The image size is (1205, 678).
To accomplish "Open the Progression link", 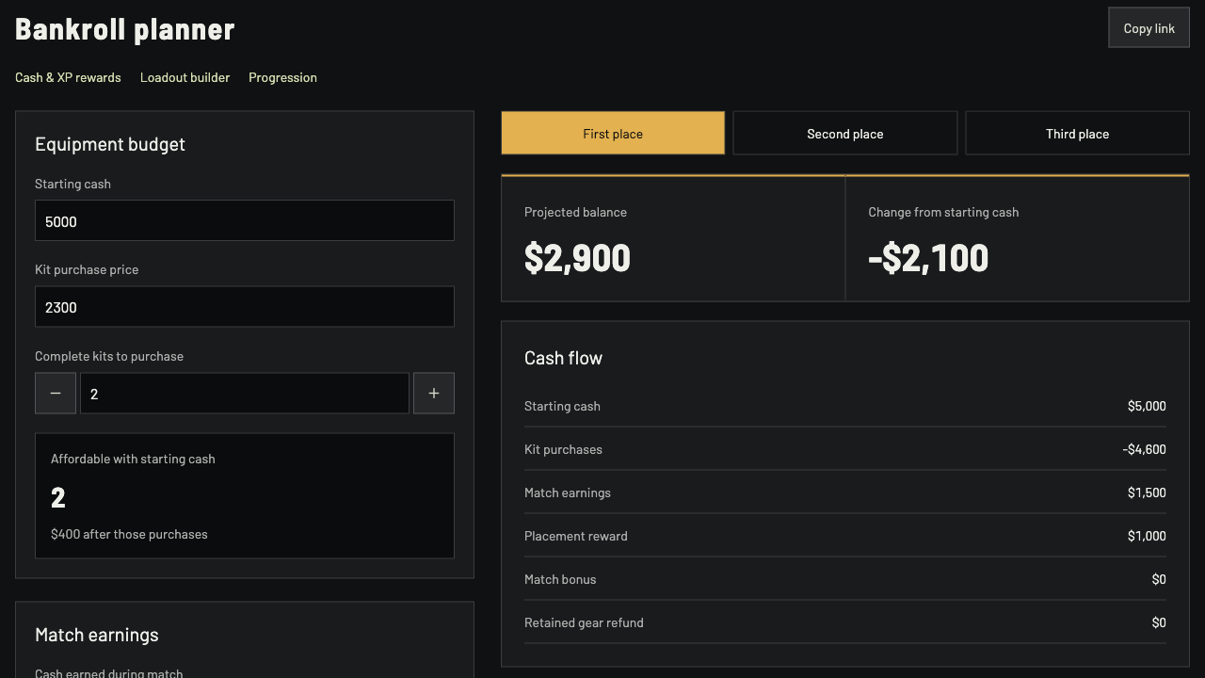I will tap(282, 77).
